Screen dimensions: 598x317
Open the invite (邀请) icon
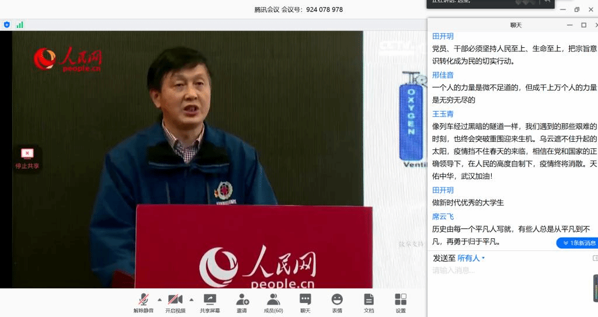242,302
